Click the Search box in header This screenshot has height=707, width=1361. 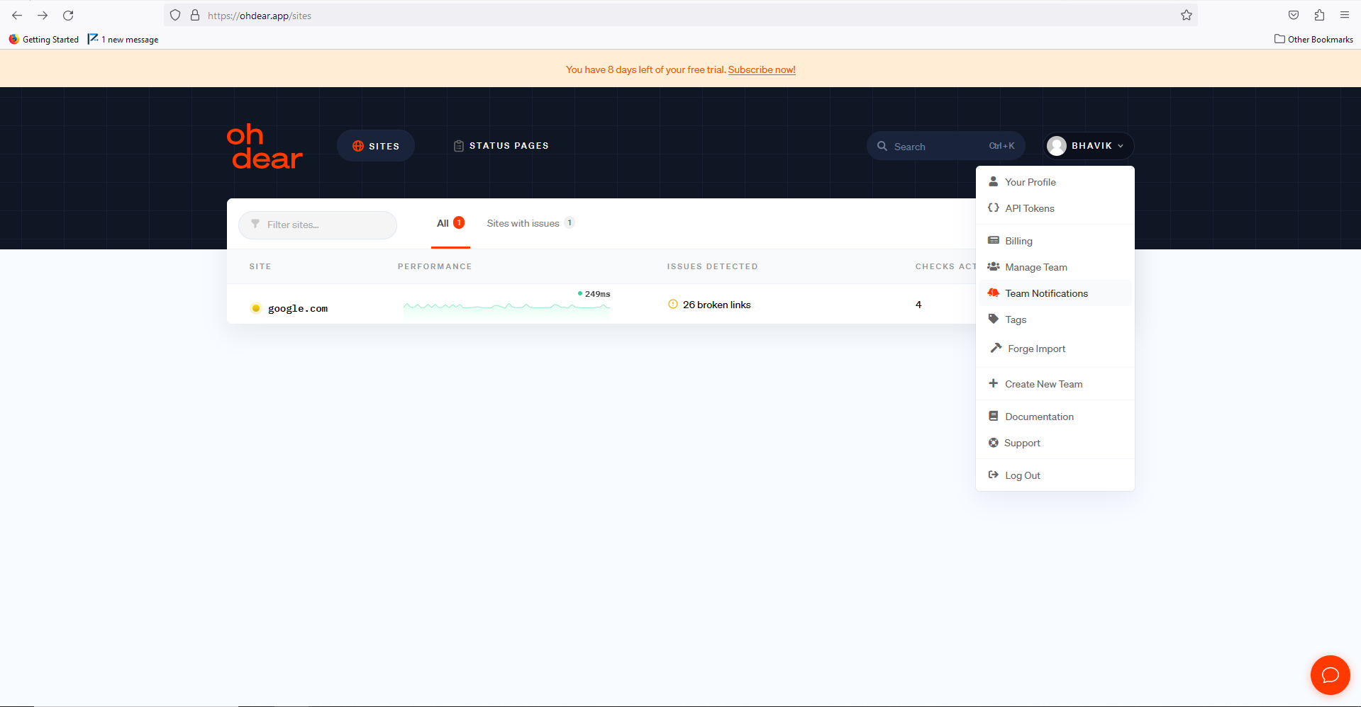tap(946, 146)
